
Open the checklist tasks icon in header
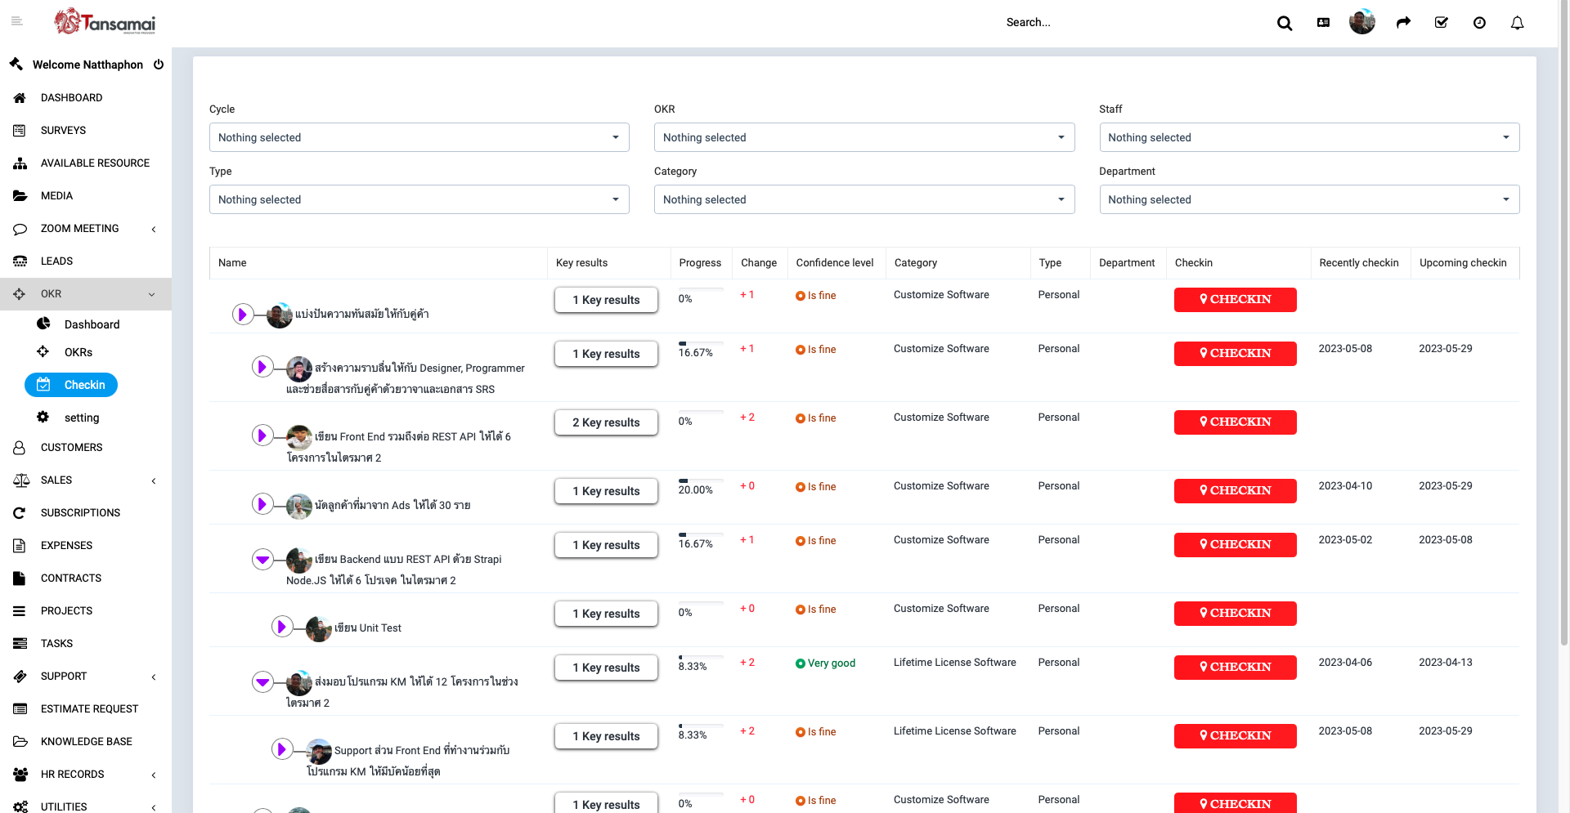pos(1442,23)
